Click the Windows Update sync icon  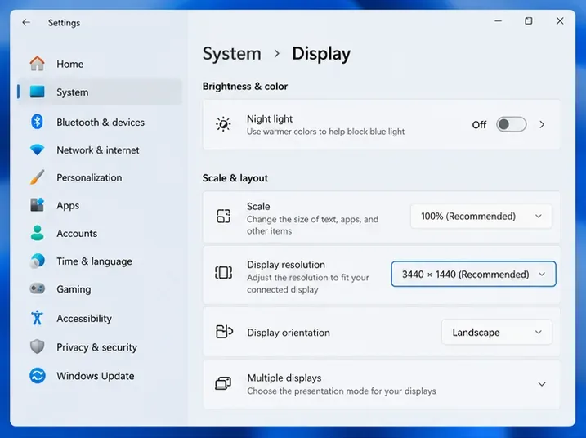coord(37,376)
